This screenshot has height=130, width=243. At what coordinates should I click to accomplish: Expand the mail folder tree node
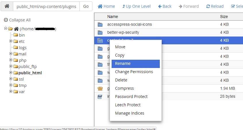(11, 54)
